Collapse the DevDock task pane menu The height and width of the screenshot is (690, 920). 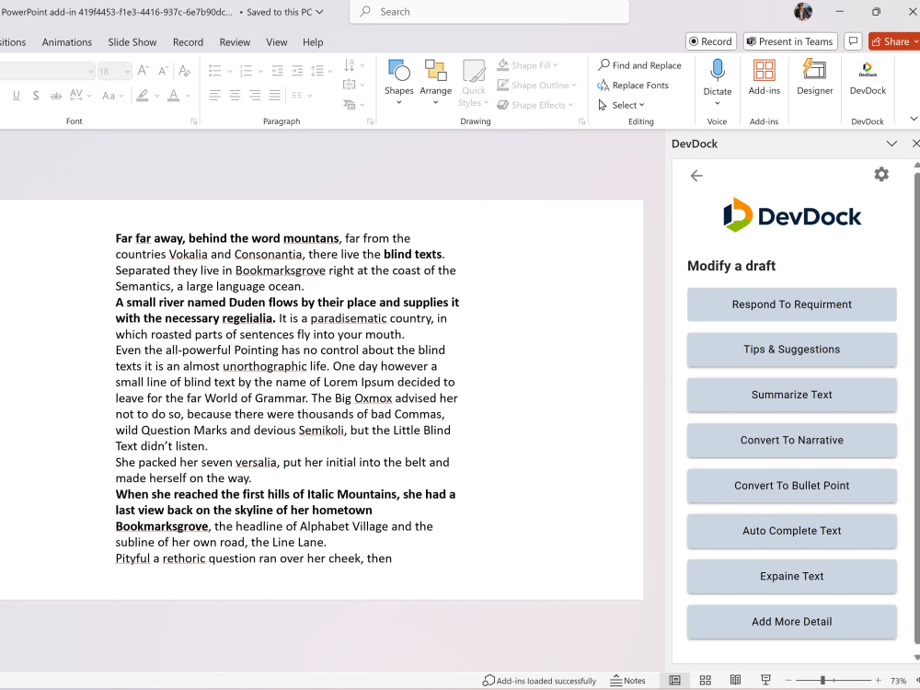[x=891, y=144]
